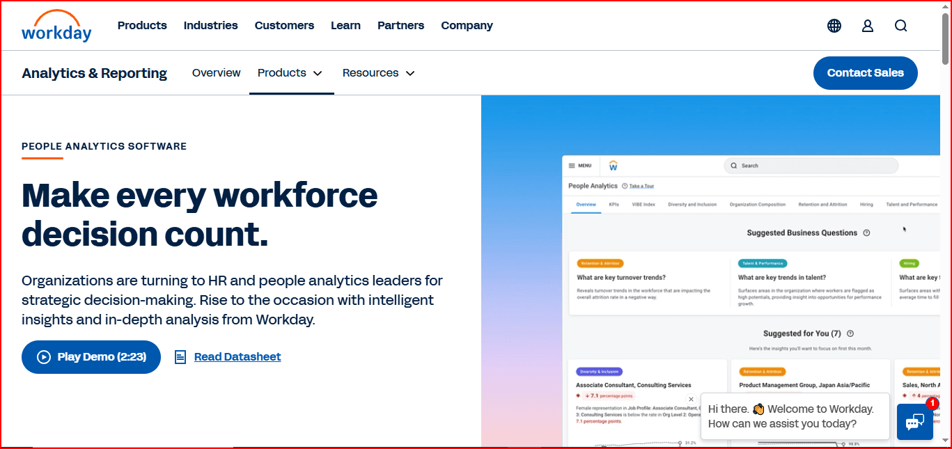Open the Industries menu
952x449 pixels.
click(211, 26)
